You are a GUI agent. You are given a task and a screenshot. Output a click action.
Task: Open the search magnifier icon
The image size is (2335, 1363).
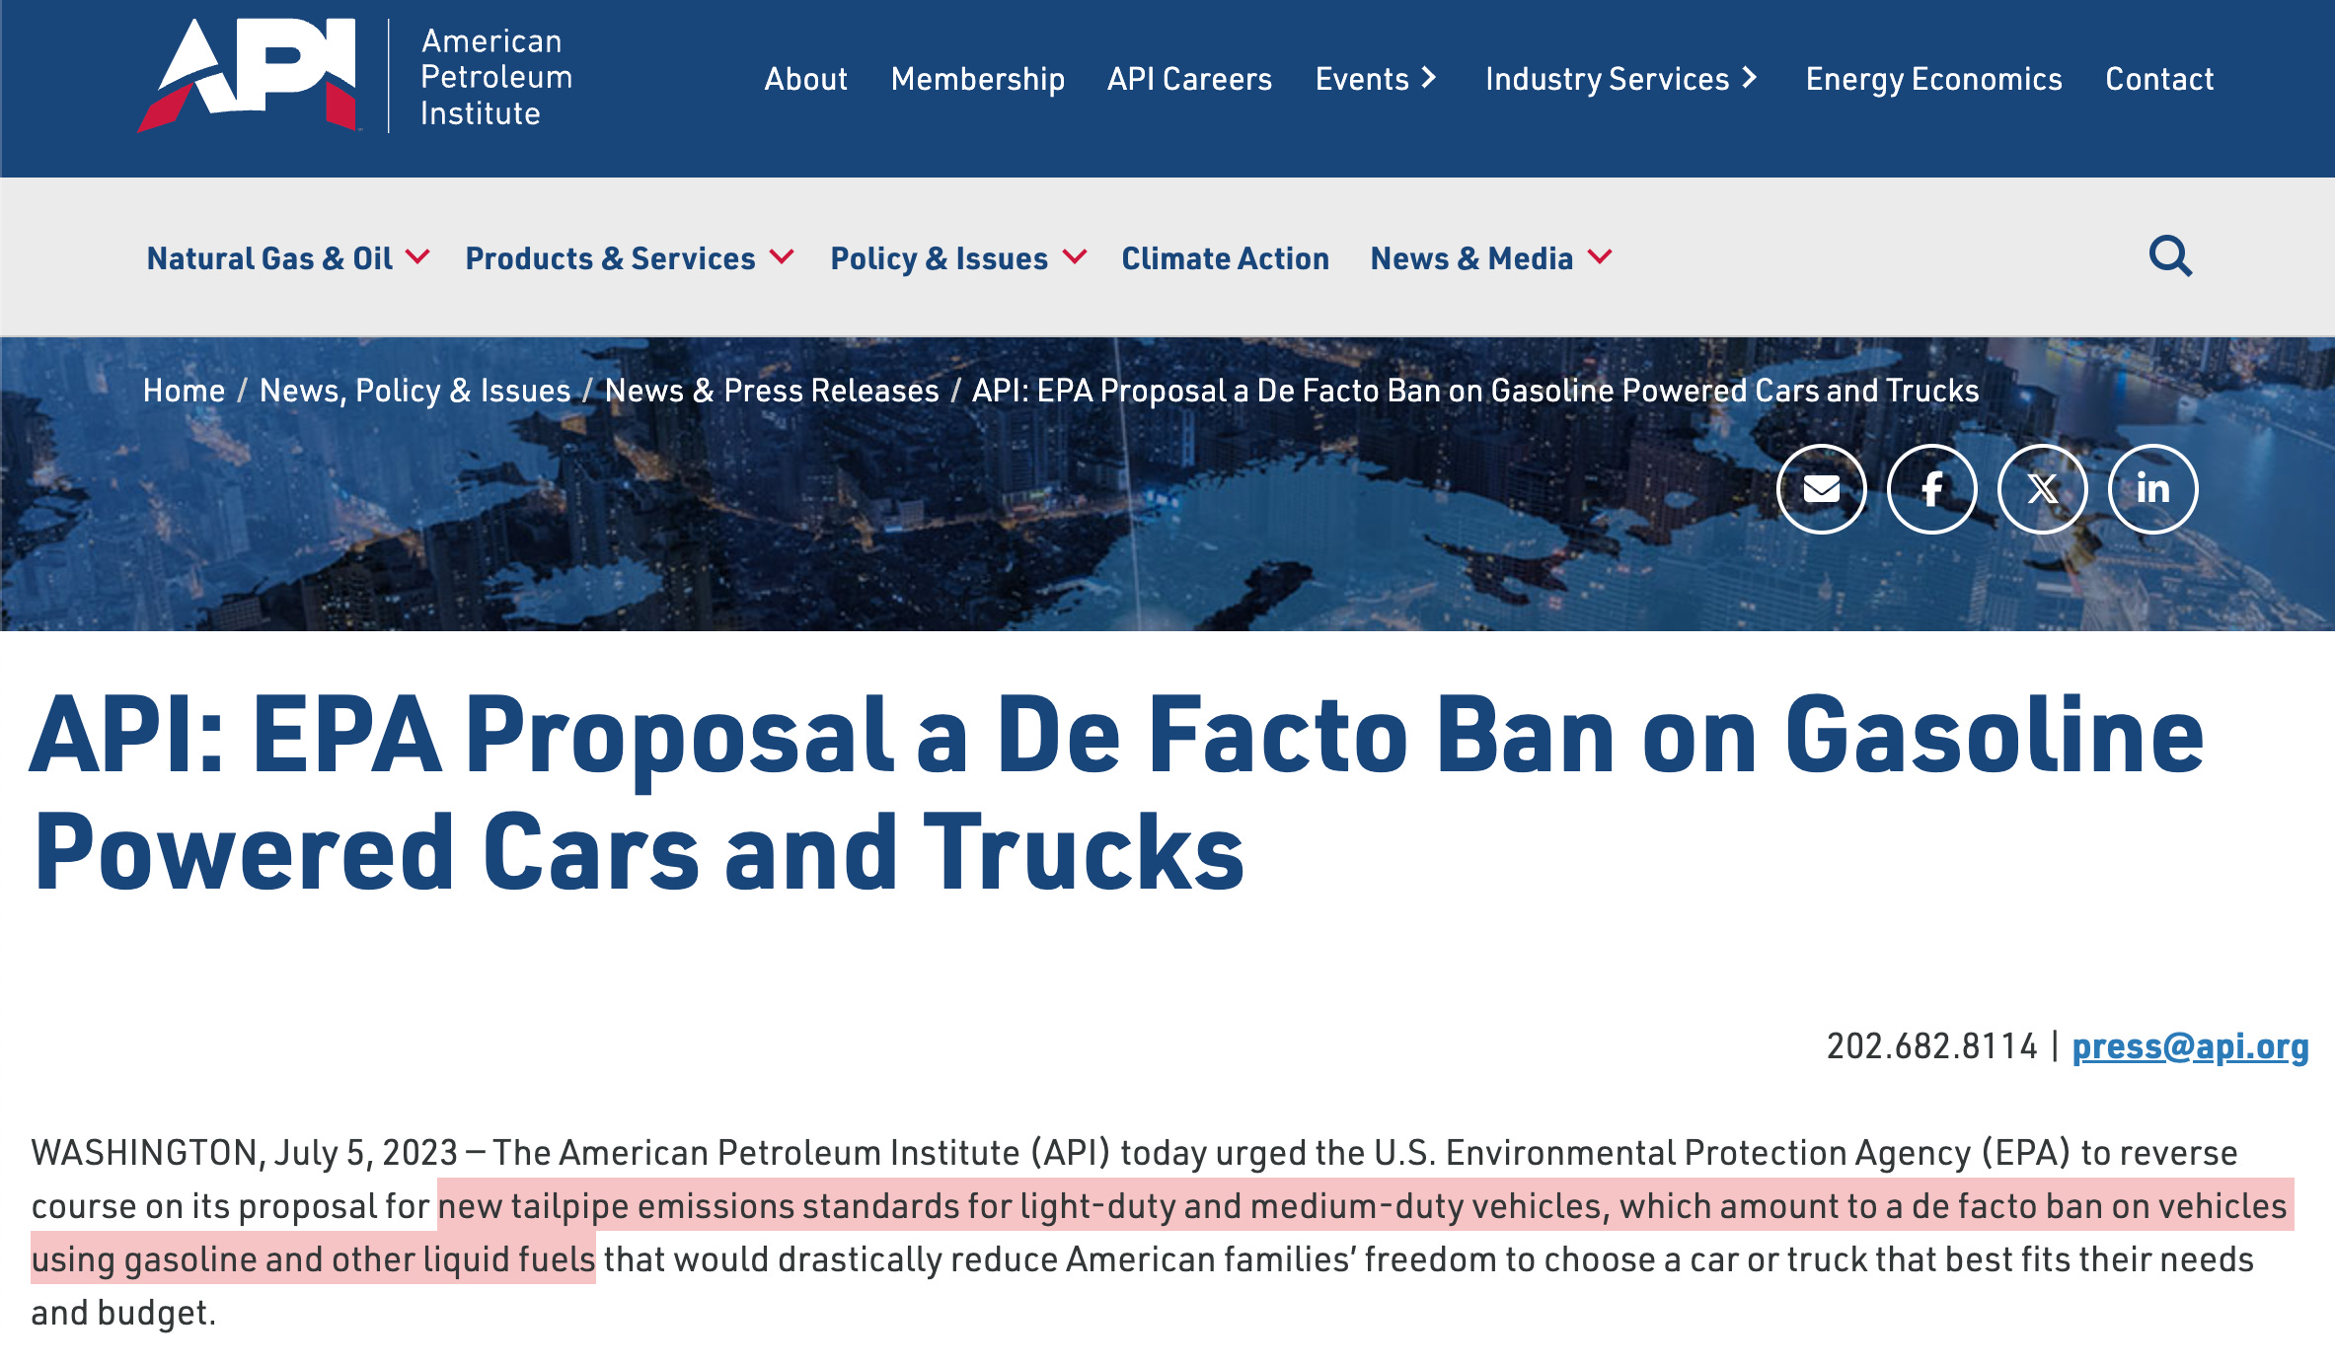coord(2170,256)
